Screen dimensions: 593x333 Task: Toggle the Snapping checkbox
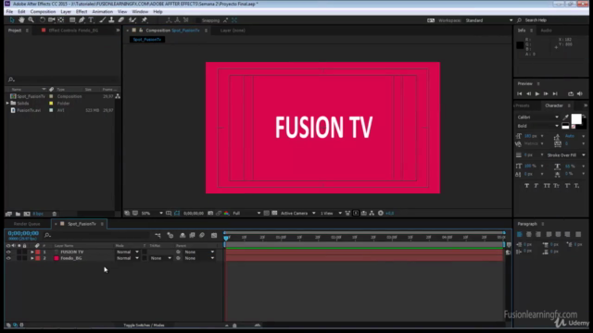[197, 20]
